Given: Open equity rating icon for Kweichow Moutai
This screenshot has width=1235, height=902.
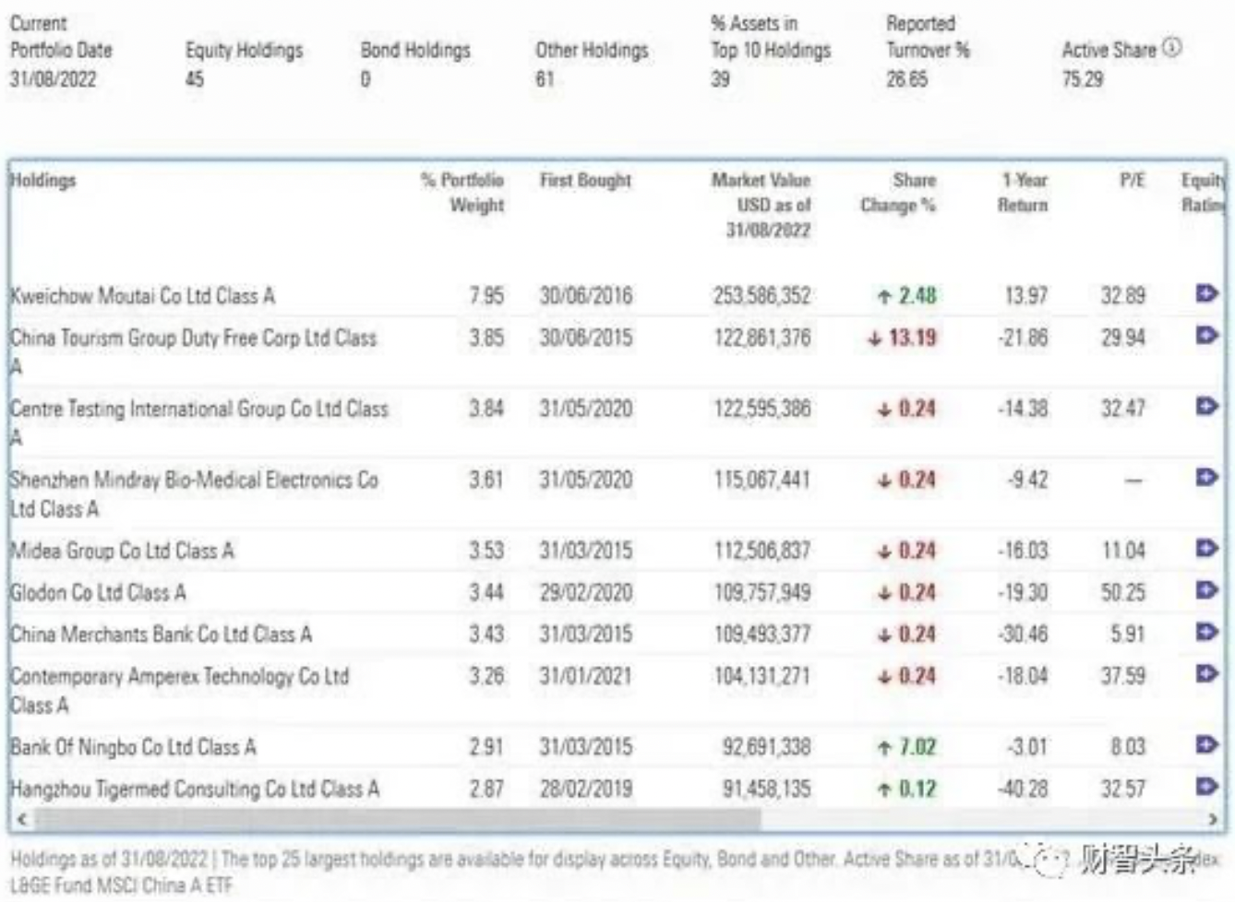Looking at the screenshot, I should pyautogui.click(x=1205, y=294).
